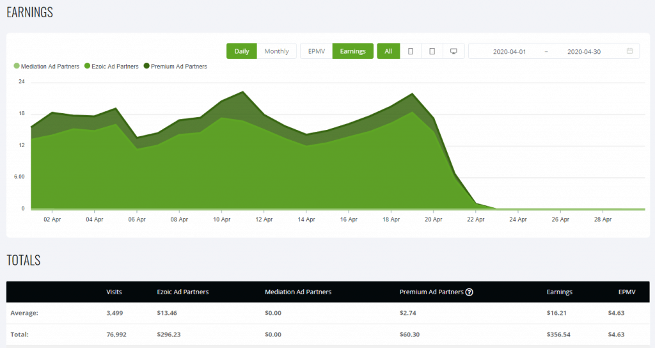Click the Premium Ad Partners help icon

tap(469, 292)
